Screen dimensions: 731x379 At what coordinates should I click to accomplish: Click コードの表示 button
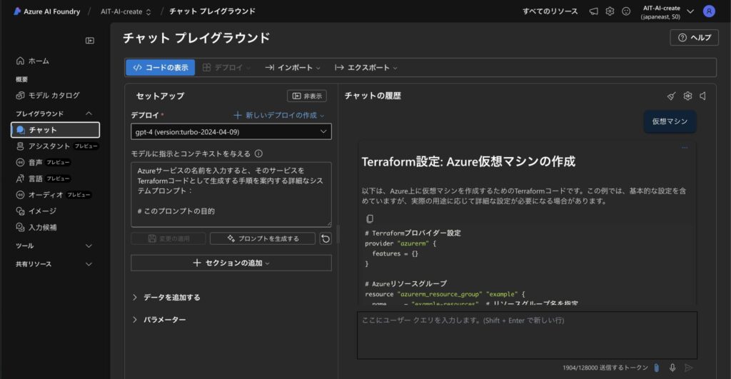click(x=161, y=68)
